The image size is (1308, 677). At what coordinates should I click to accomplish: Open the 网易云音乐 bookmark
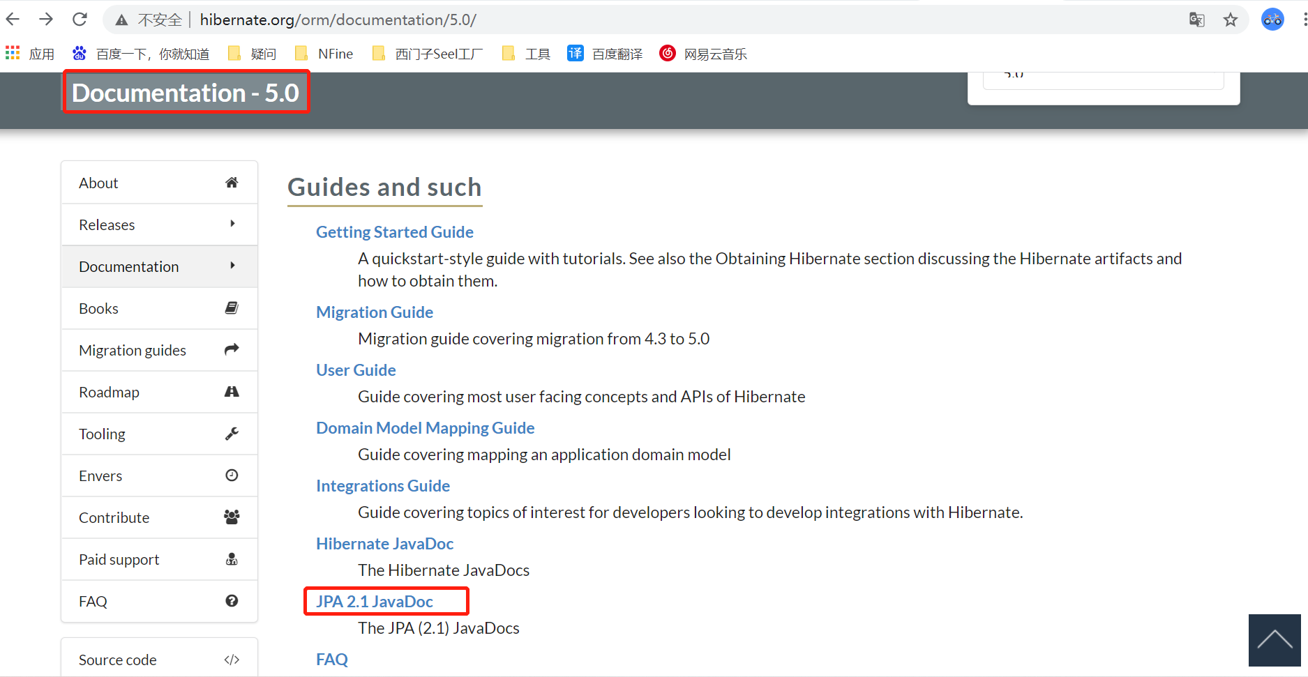[703, 54]
